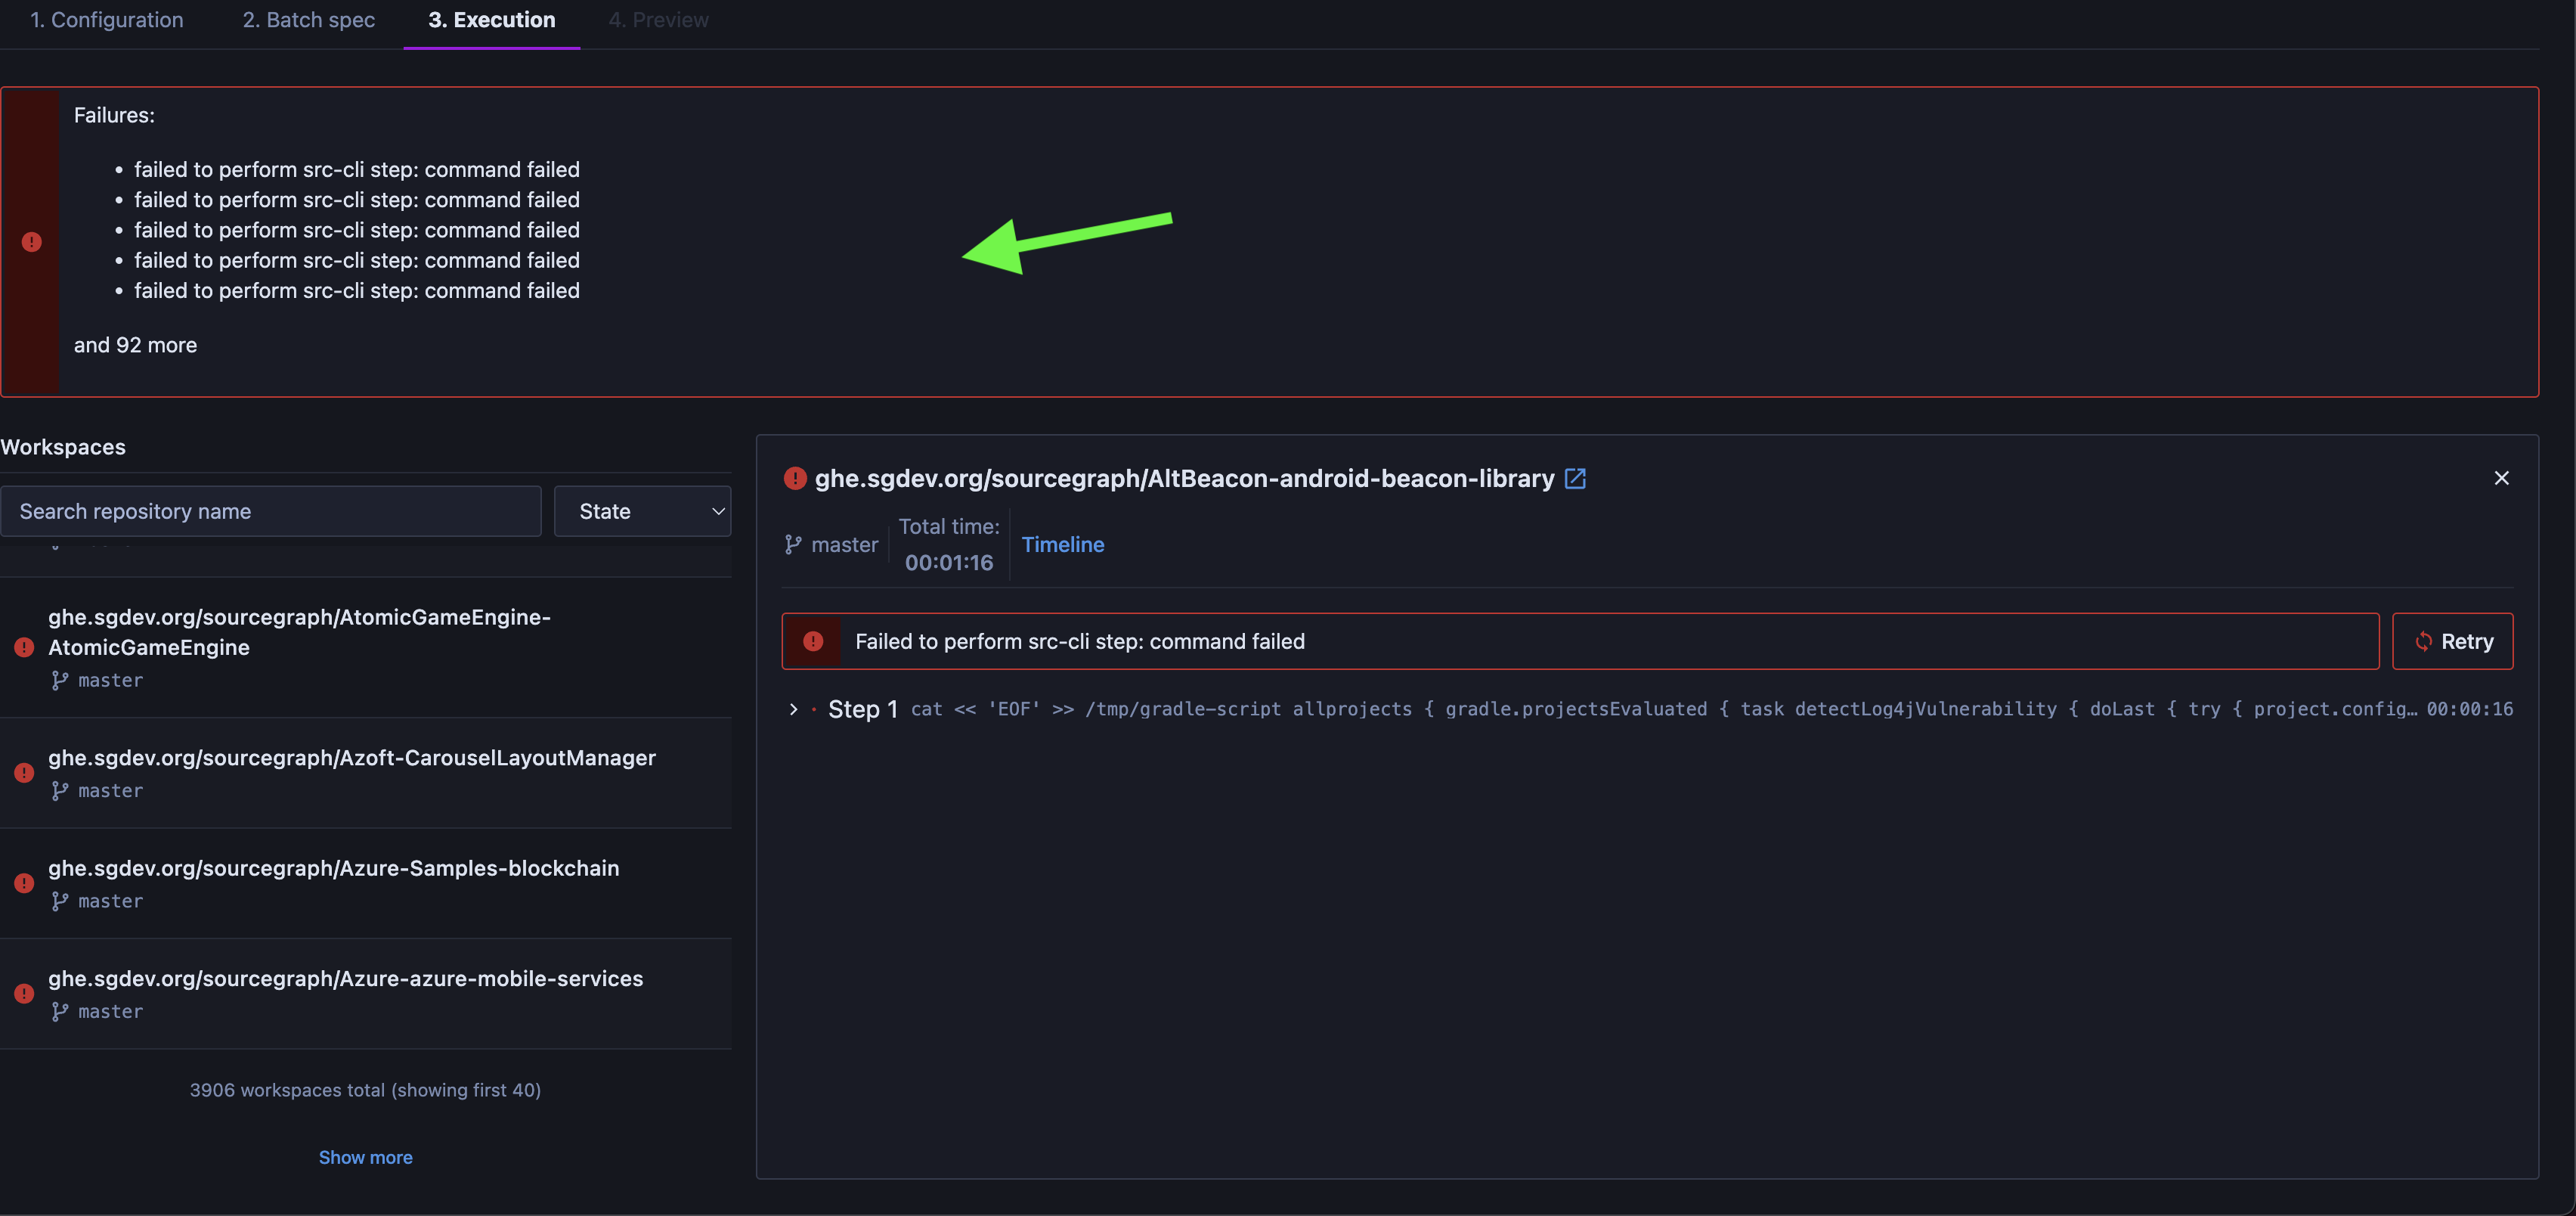
Task: Select the AtomicGameEngine-AtomicGameEngine workspace
Action: pos(366,647)
